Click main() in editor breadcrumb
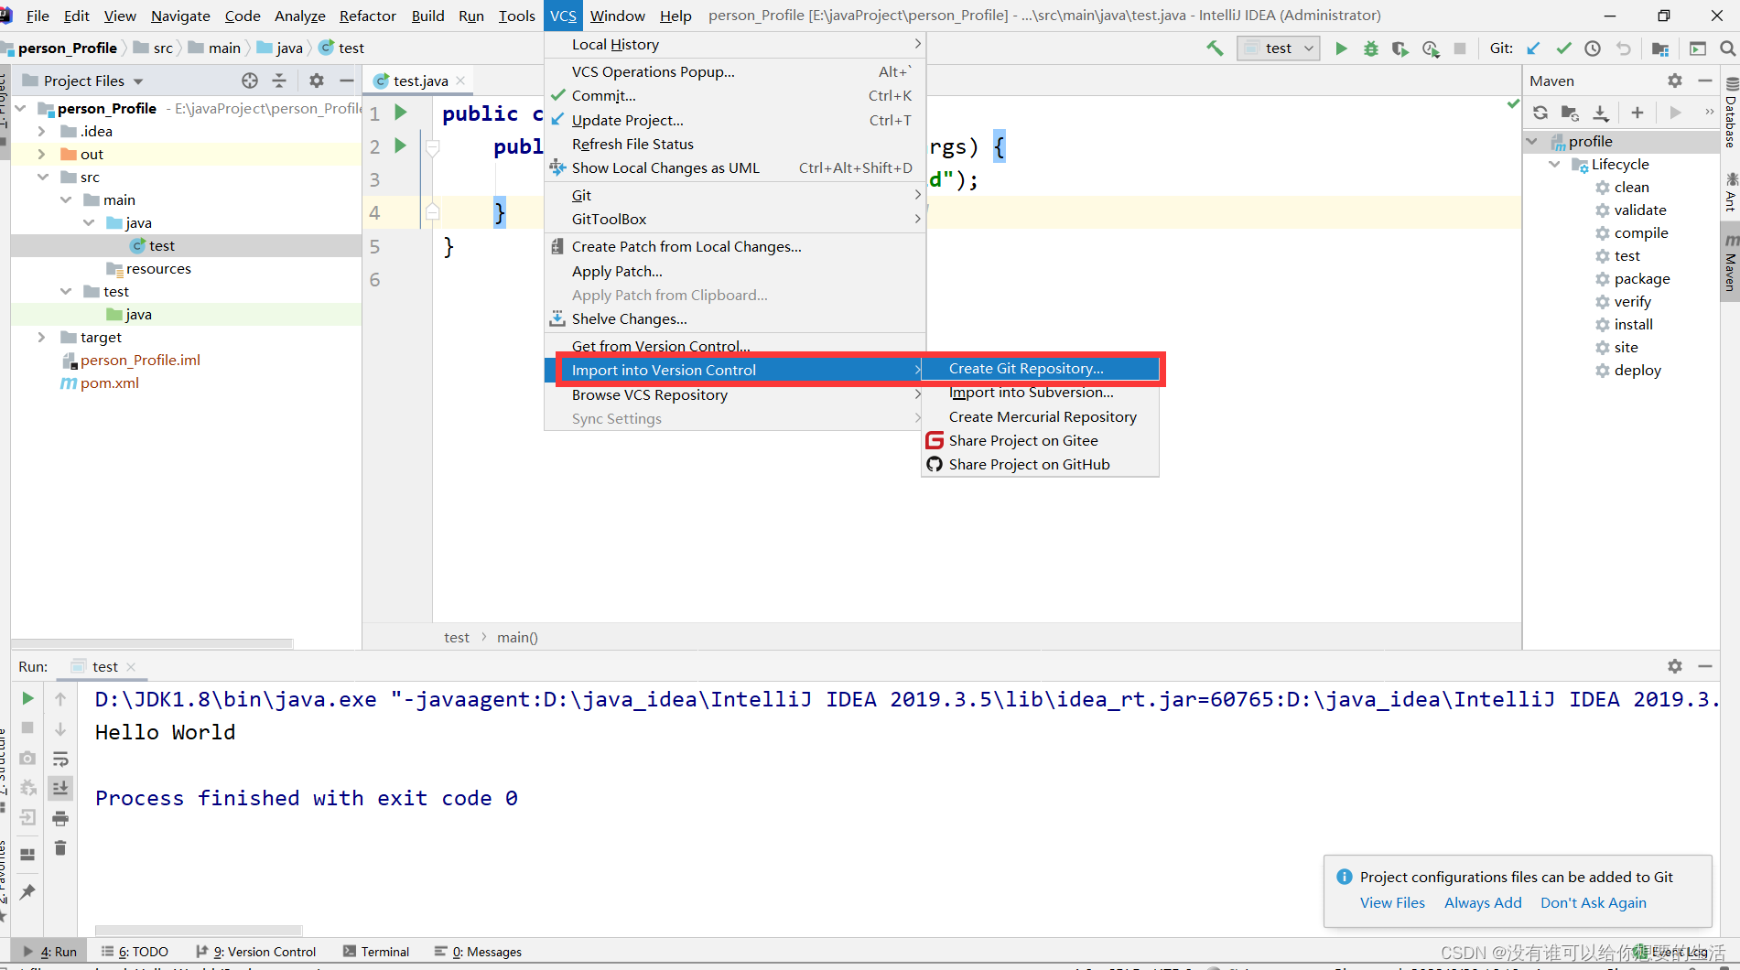This screenshot has width=1740, height=970. click(517, 637)
